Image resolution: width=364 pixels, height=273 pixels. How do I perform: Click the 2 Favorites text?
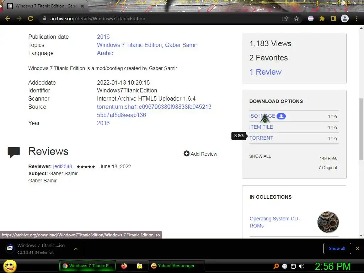point(268,58)
